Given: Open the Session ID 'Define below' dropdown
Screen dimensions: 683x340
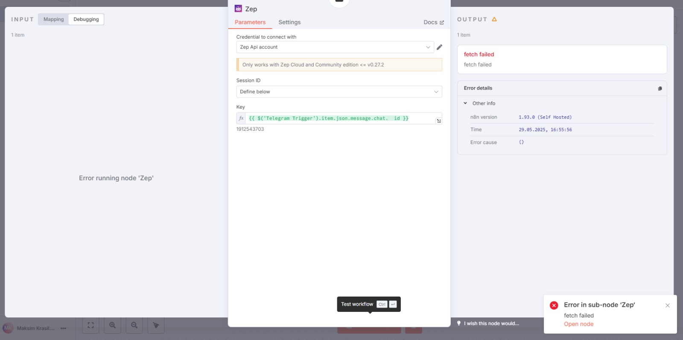Looking at the screenshot, I should 339,92.
